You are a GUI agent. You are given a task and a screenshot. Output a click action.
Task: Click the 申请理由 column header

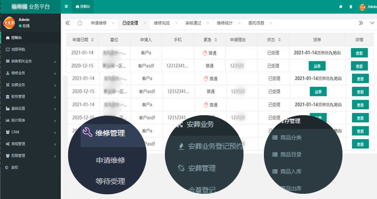(238, 40)
